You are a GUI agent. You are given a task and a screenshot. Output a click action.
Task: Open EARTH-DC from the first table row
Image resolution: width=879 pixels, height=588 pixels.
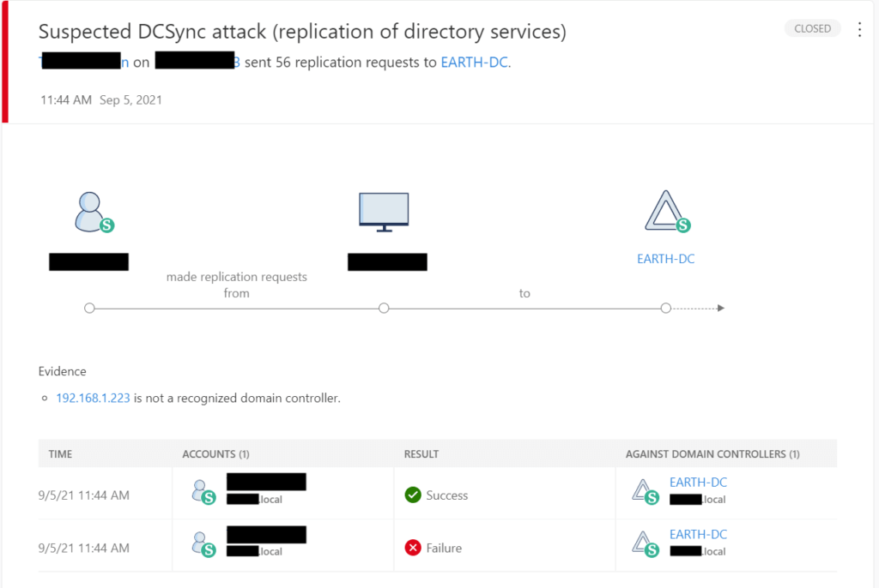tap(698, 482)
